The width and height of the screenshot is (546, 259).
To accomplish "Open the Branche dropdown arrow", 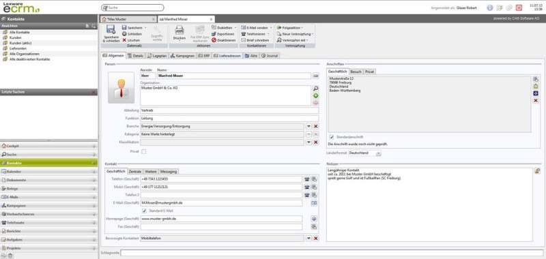I will point(308,126).
